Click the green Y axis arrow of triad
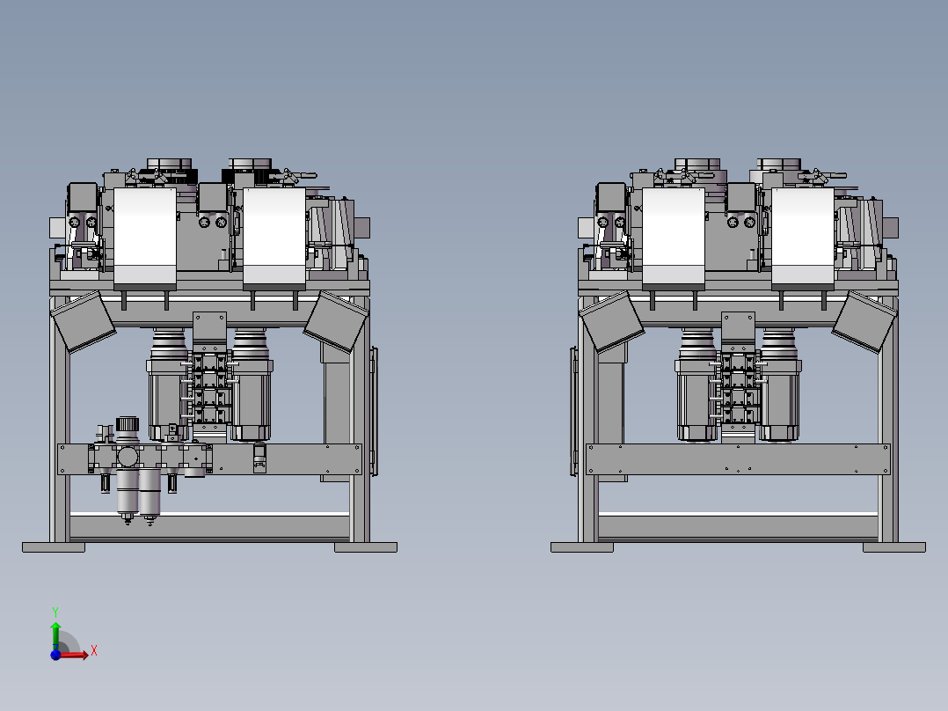The image size is (948, 711). coord(55,635)
